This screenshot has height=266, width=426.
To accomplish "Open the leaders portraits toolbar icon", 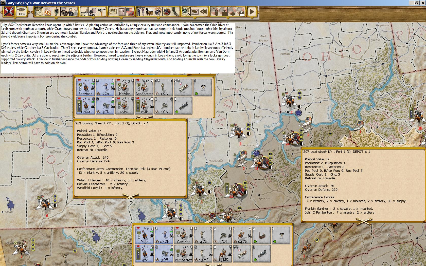I will (x=73, y=12).
